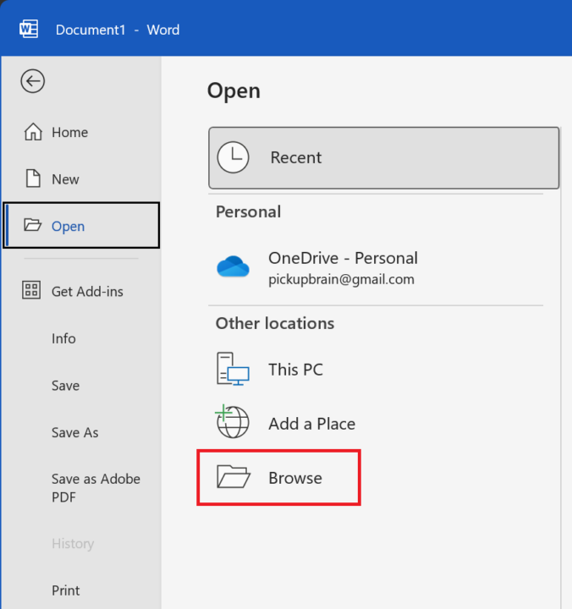Click the Browse folder icon
Screen dimensions: 572x609
234,476
